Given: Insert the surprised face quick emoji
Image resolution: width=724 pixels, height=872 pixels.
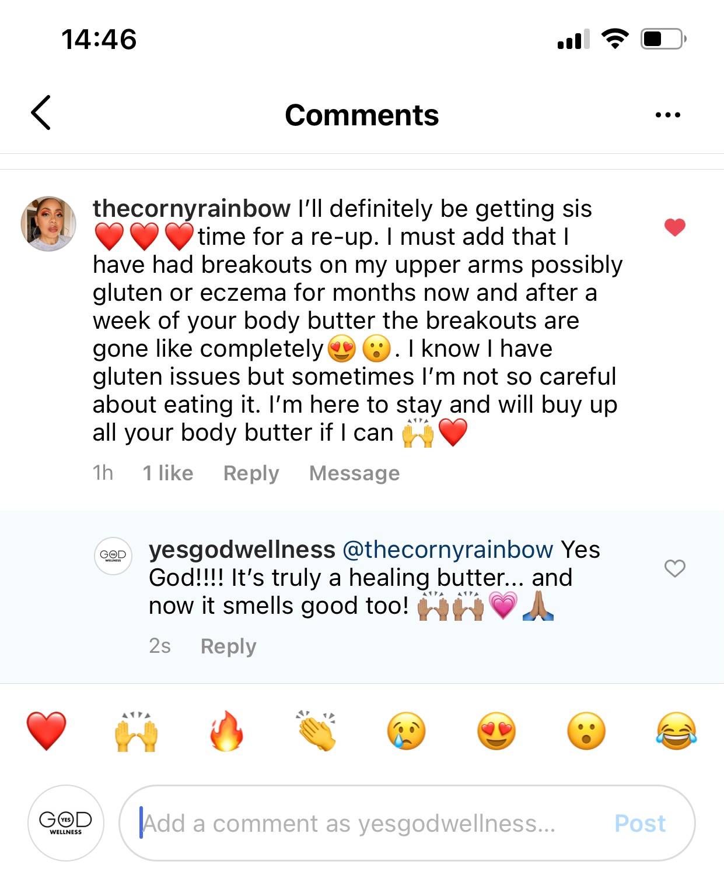Looking at the screenshot, I should [x=586, y=731].
